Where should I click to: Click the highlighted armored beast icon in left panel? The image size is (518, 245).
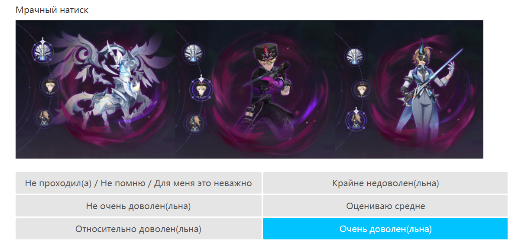[x=43, y=51]
